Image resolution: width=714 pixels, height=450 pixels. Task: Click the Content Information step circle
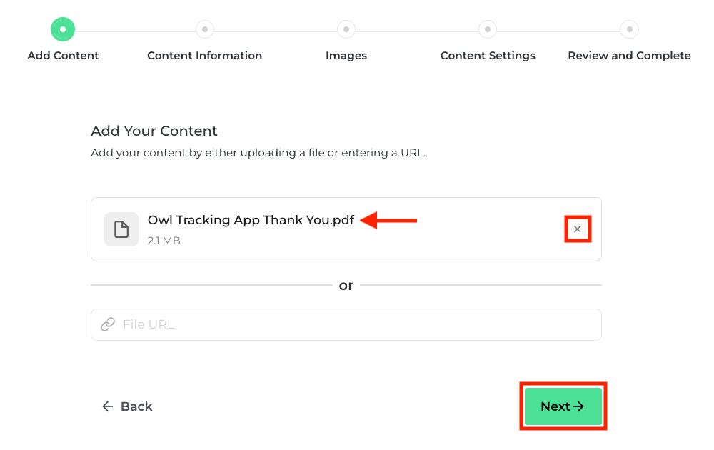point(204,29)
